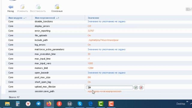The width and height of the screenshot is (192, 108).
Task: Click the Desktop toolbar label in the taskbar
Action: coord(181,104)
